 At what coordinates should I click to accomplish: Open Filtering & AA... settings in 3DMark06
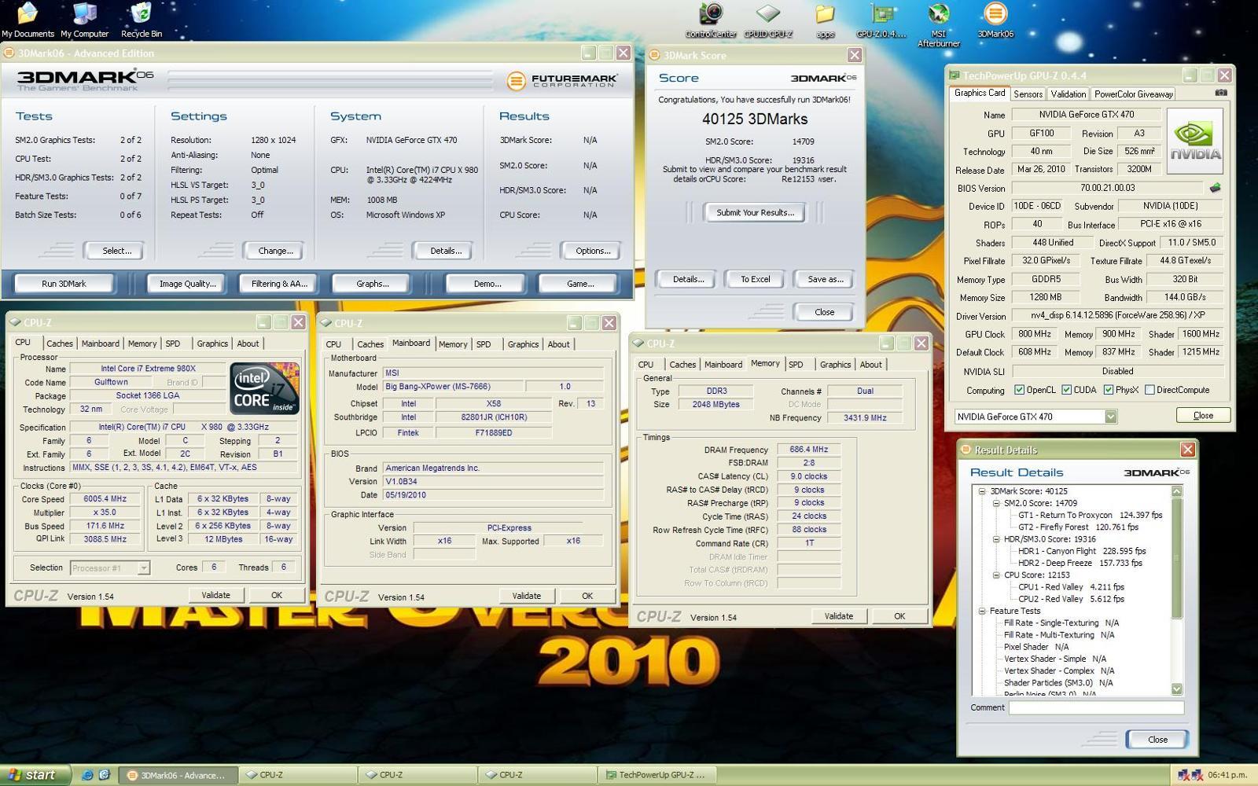tap(279, 284)
